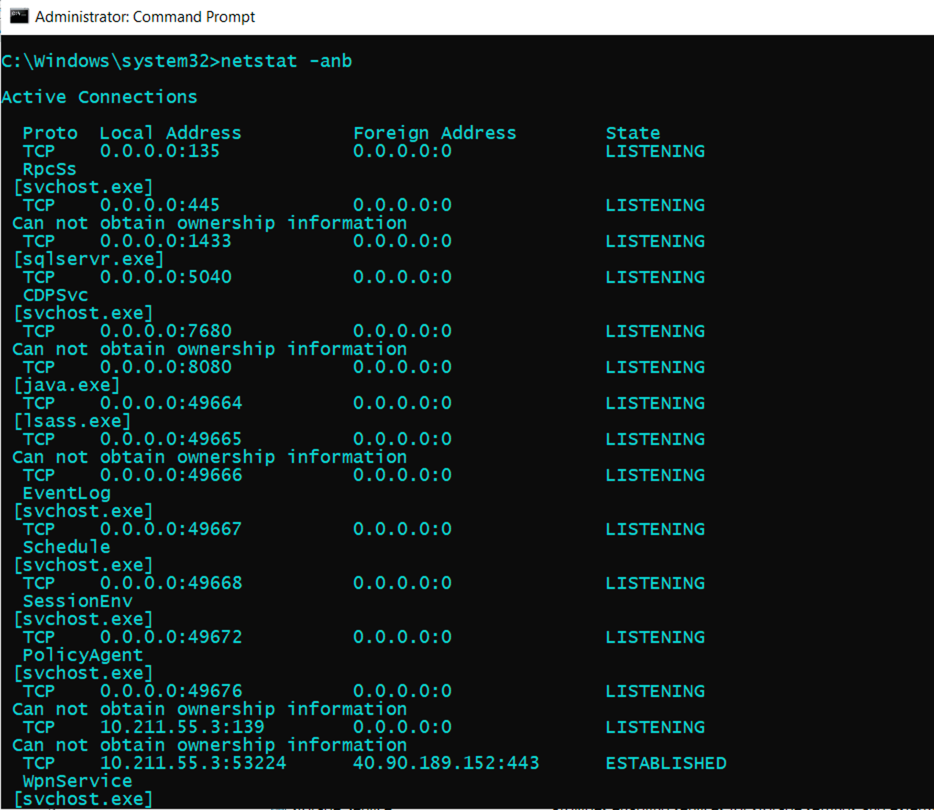Click ownership message below port 7680
This screenshot has width=934, height=810.
pyautogui.click(x=209, y=349)
